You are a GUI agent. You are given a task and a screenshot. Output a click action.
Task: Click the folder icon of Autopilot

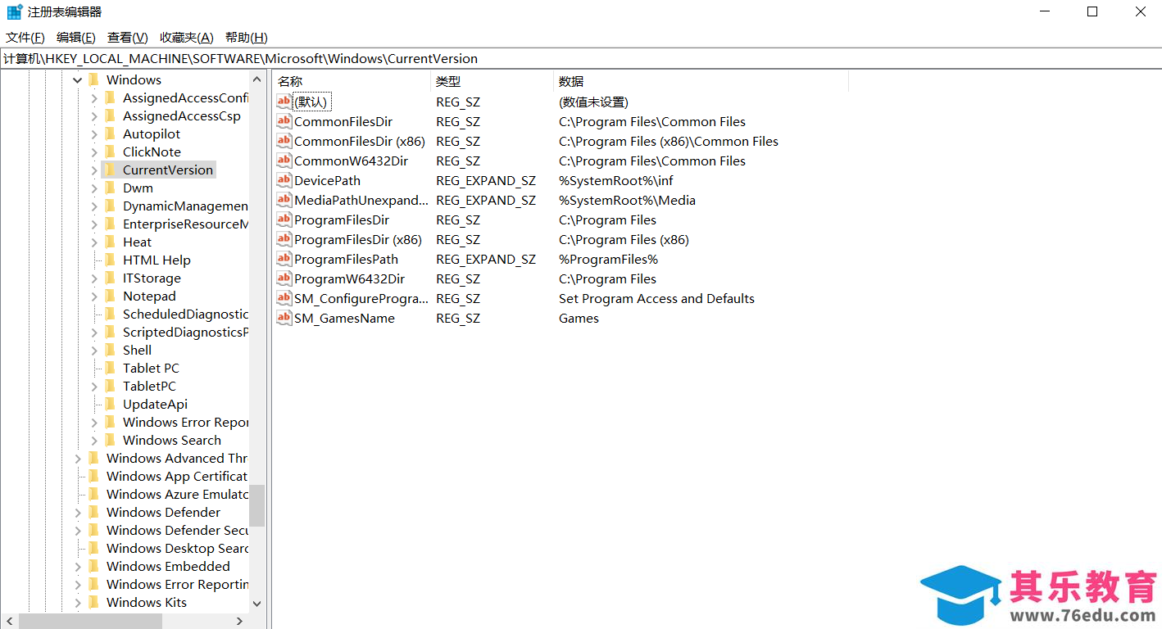110,133
